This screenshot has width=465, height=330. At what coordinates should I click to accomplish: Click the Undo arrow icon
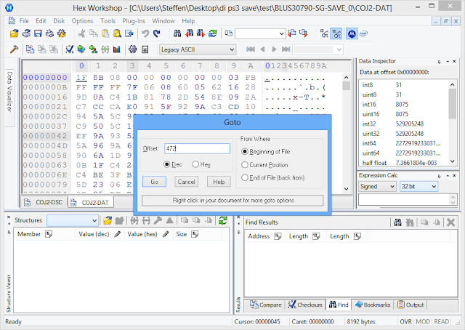pos(145,33)
